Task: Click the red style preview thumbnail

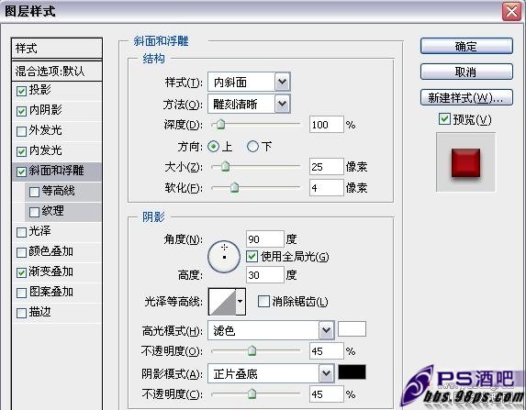Action: 465,162
